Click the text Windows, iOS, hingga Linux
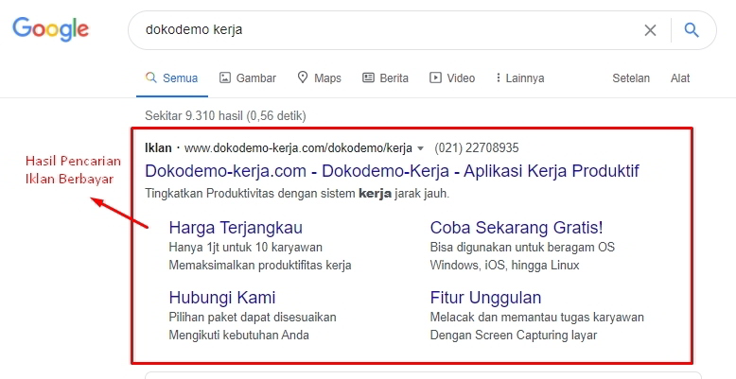 504,265
